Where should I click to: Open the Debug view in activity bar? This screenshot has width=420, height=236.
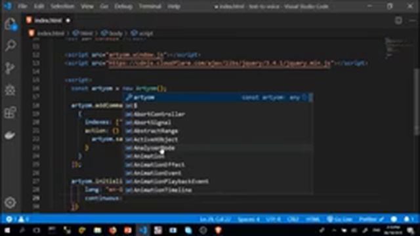point(10,90)
